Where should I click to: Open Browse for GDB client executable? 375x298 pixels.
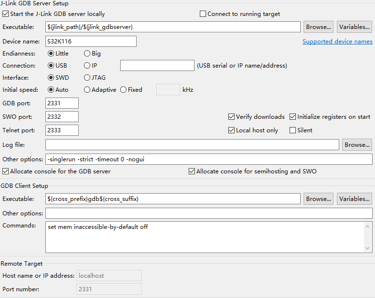319,199
